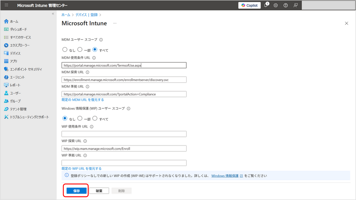Select なし for MDM user scope

65,50
